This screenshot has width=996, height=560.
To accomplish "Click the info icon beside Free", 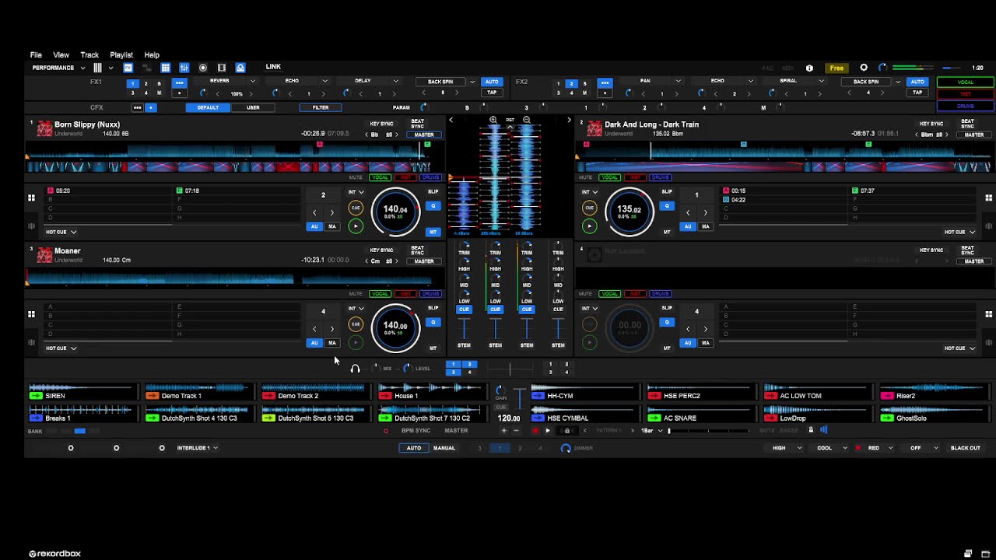I will pos(809,68).
